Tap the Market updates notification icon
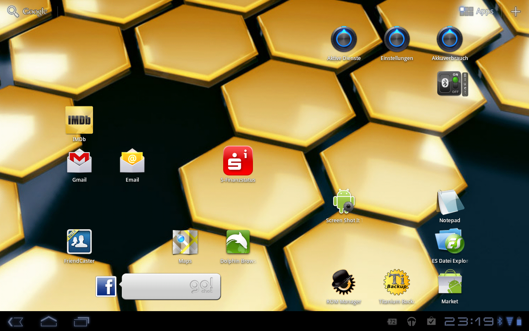 click(x=431, y=321)
